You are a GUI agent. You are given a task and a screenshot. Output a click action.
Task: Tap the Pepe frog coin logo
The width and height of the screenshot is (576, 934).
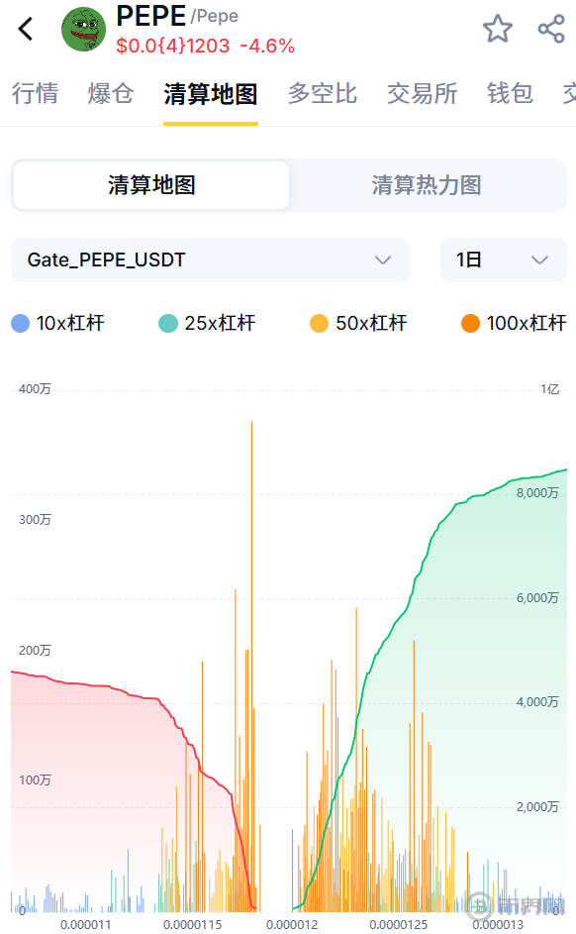pyautogui.click(x=83, y=29)
